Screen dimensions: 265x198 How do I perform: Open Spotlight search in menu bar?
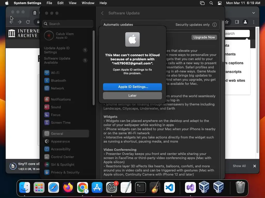(211, 3)
